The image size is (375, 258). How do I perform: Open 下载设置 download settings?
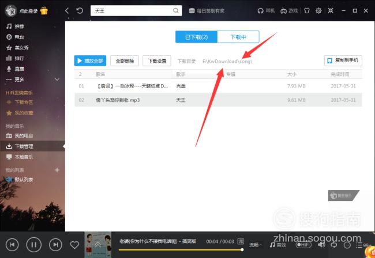pyautogui.click(x=157, y=61)
